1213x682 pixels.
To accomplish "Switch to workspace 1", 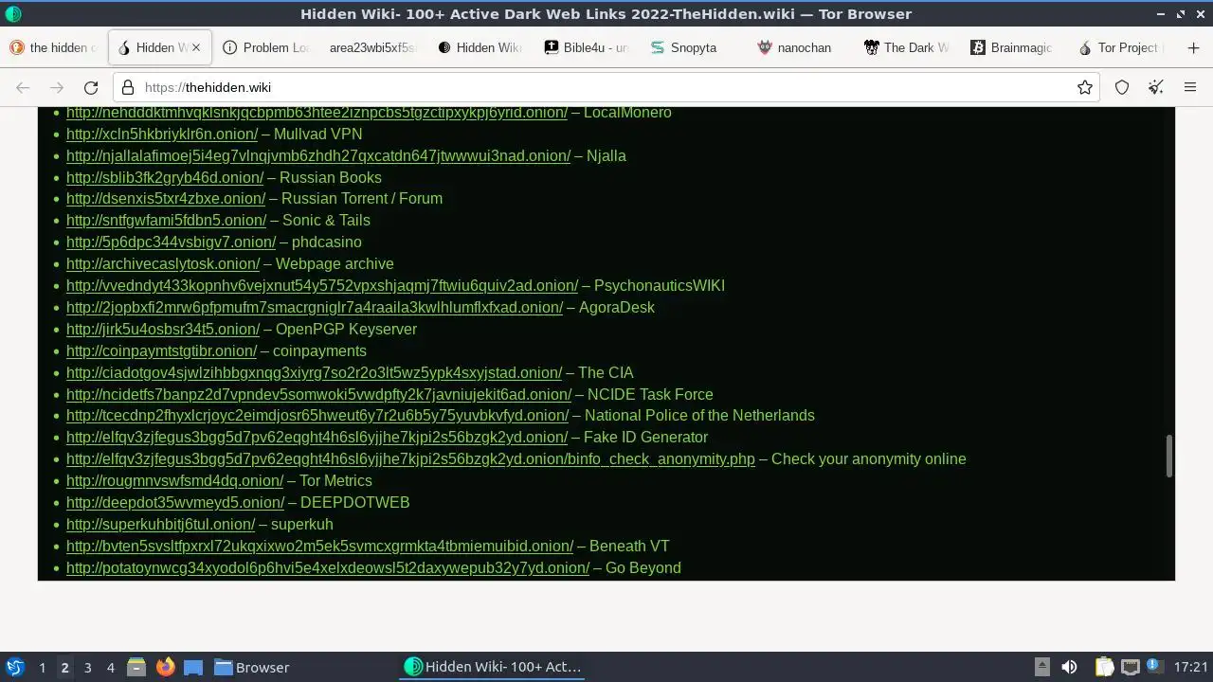I will tap(42, 668).
